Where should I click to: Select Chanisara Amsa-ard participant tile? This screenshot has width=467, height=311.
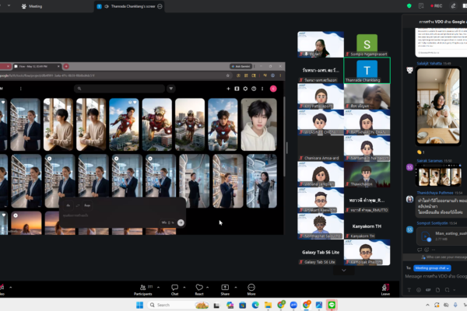coord(321,149)
